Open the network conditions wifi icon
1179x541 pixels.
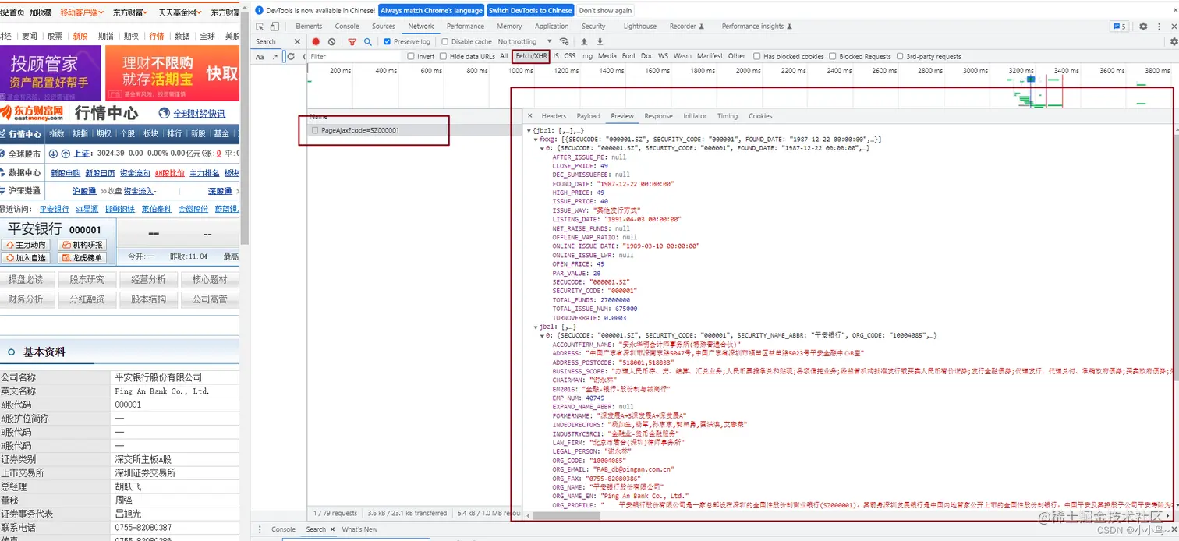tap(564, 41)
